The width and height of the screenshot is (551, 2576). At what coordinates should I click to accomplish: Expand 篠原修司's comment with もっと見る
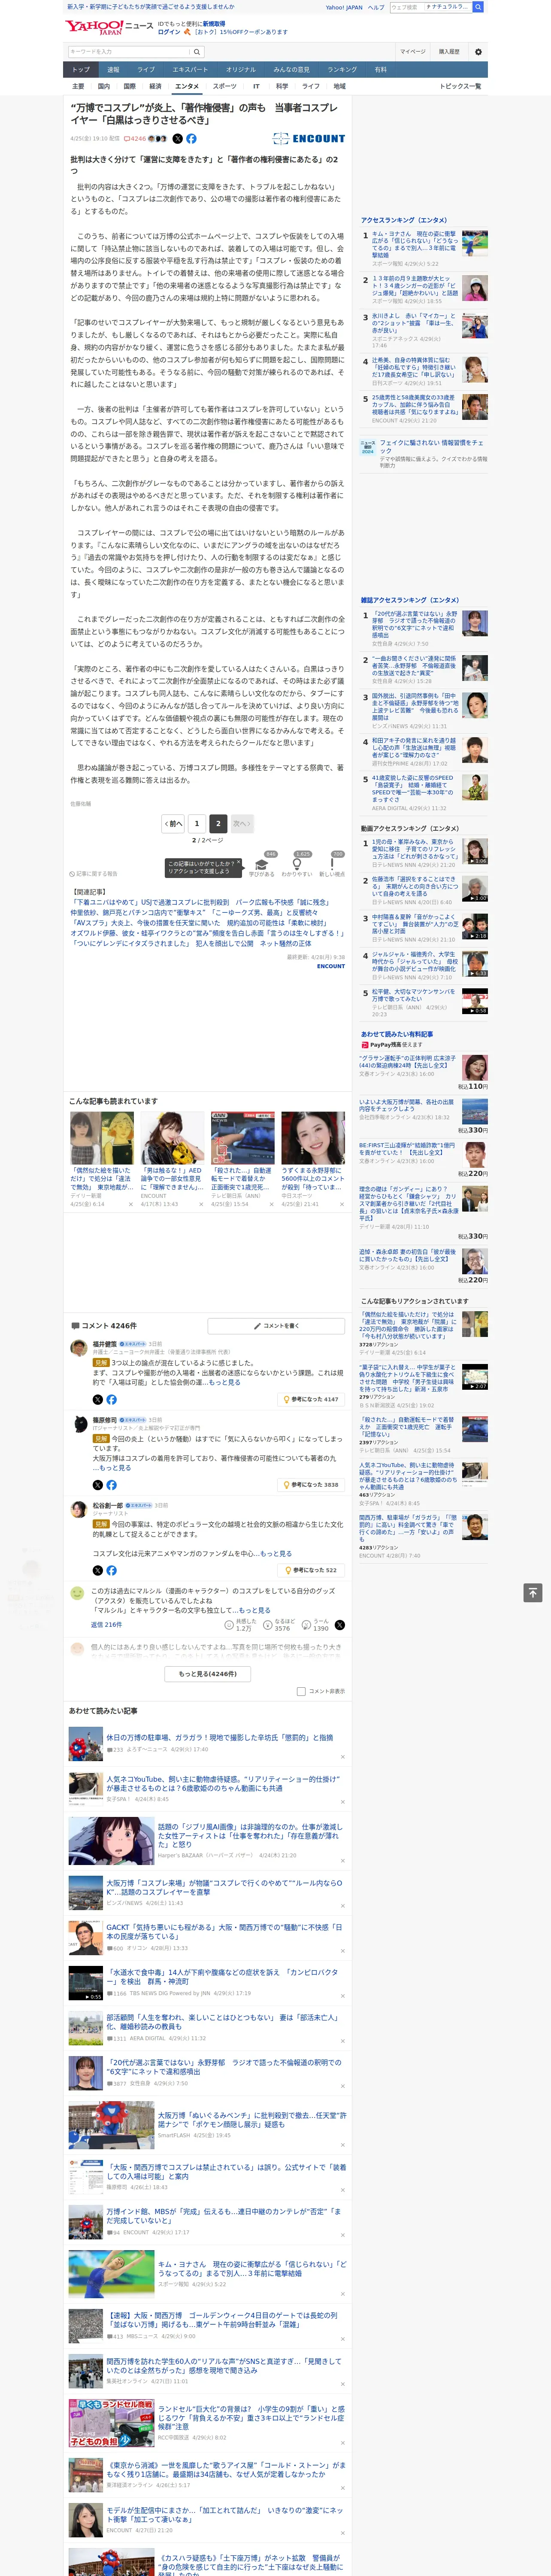tap(115, 1468)
